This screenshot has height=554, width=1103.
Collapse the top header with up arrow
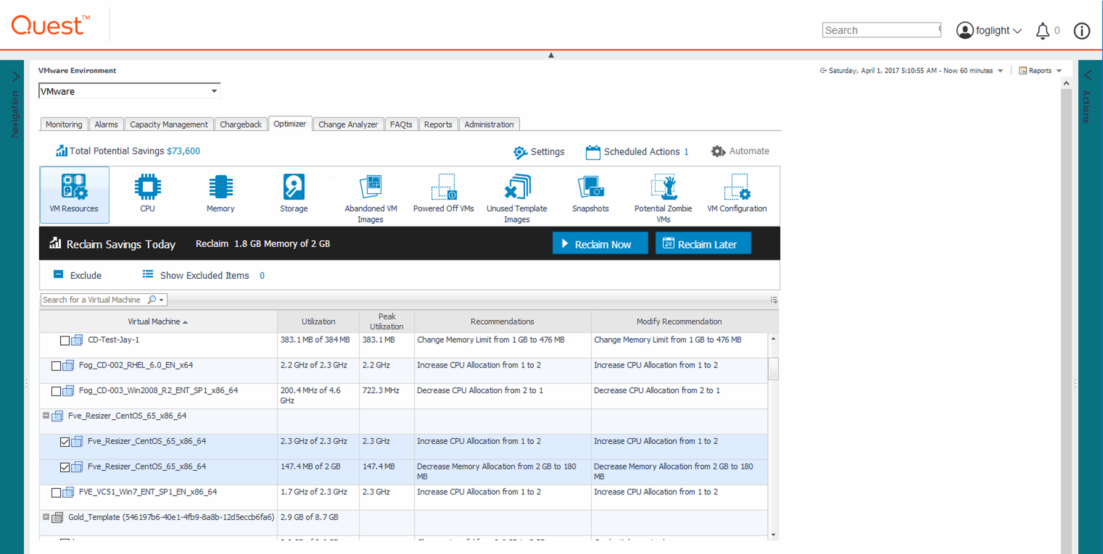click(x=551, y=55)
